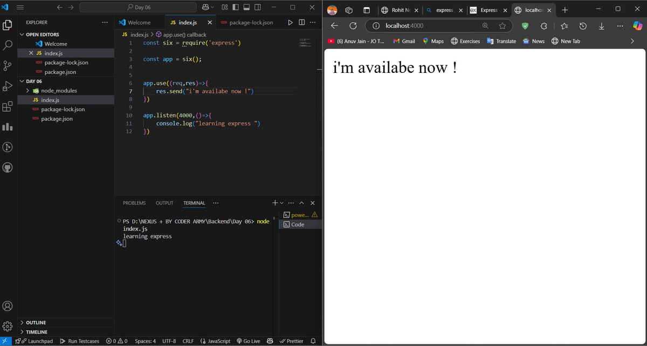Open the Copilot chat dropdown arrow
The width and height of the screenshot is (647, 346).
pos(212,8)
